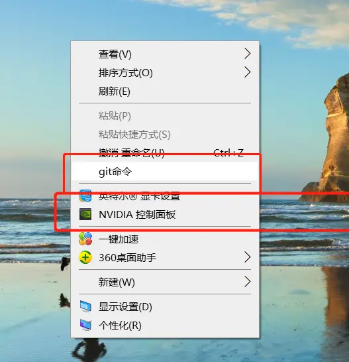Open the 查看(V) menu entry text
This screenshot has width=349, height=362.
pos(115,54)
